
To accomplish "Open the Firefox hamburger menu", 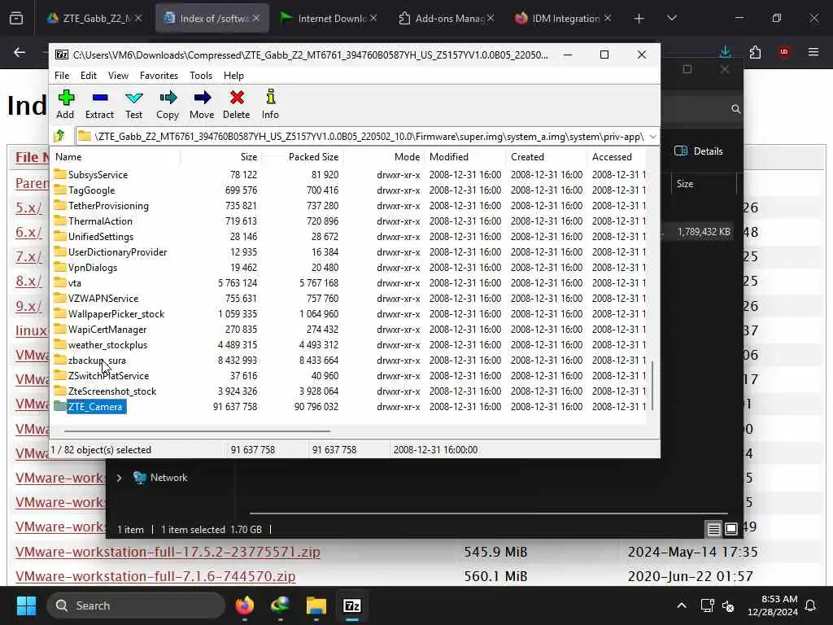I will [x=813, y=52].
